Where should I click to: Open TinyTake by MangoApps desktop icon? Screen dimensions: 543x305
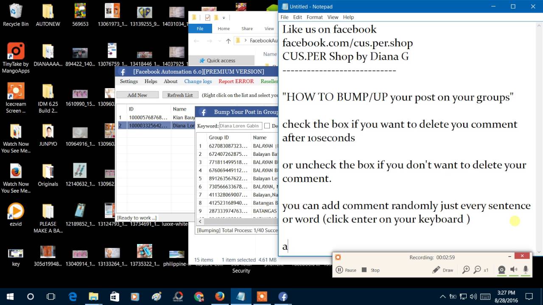point(16,58)
